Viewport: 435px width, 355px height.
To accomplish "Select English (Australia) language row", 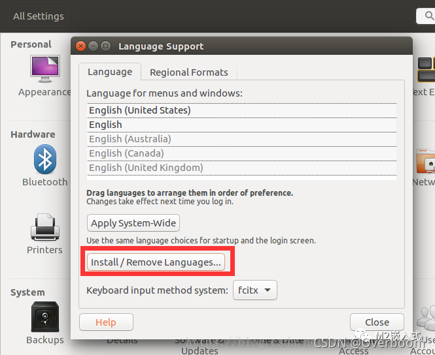I will click(x=241, y=139).
